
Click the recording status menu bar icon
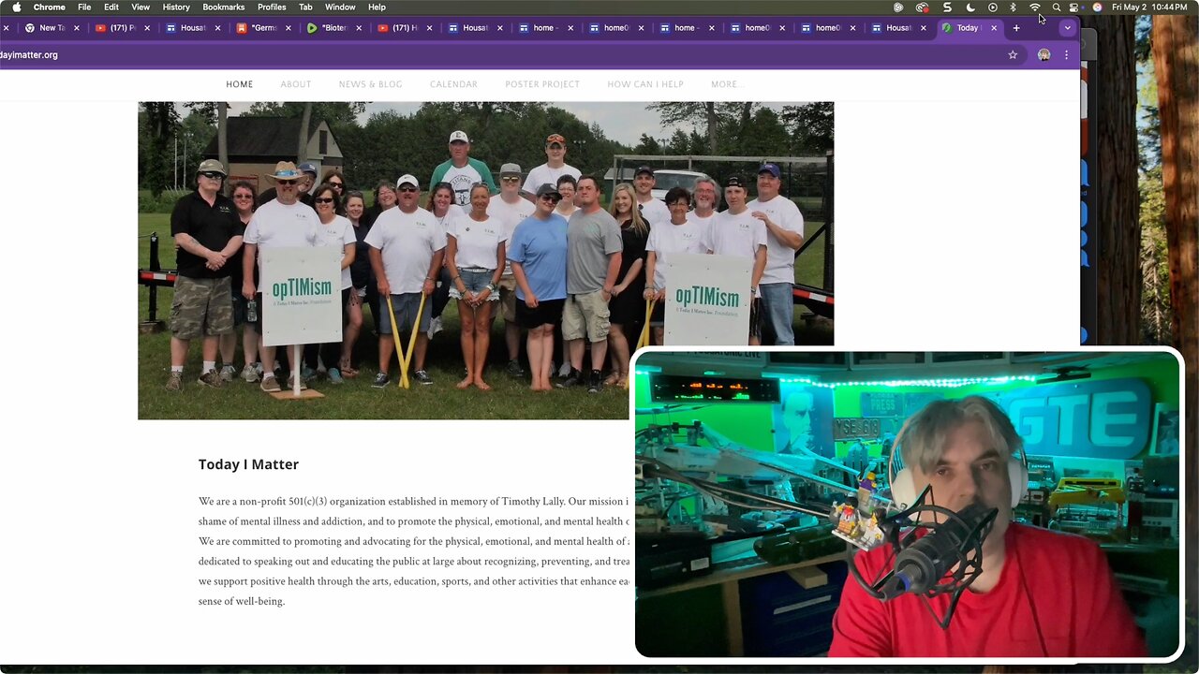pos(922,7)
